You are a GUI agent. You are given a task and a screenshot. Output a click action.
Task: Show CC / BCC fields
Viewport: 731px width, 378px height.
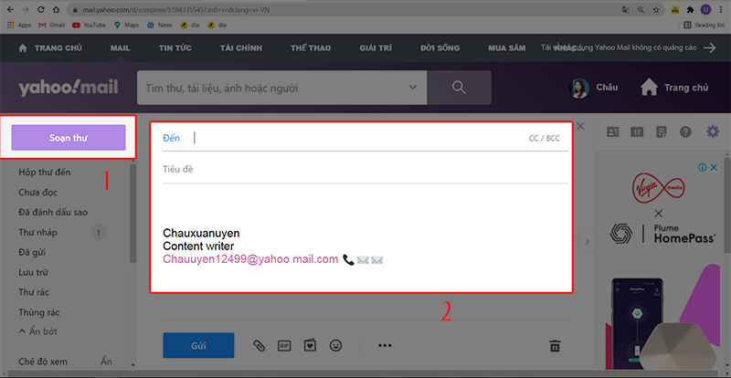tap(544, 139)
